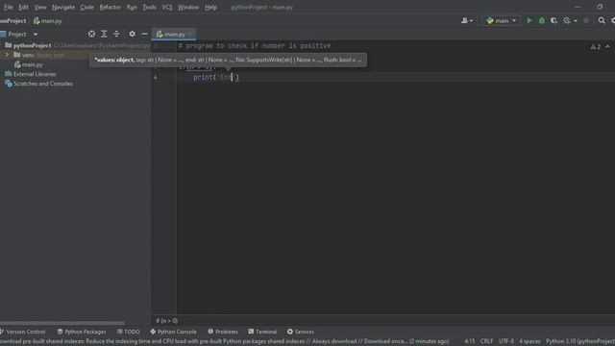The image size is (615, 346).
Task: Run the main configuration with green play icon
Action: point(529,20)
